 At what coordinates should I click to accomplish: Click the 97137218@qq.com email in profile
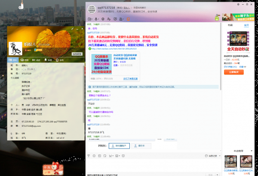tap(31, 126)
